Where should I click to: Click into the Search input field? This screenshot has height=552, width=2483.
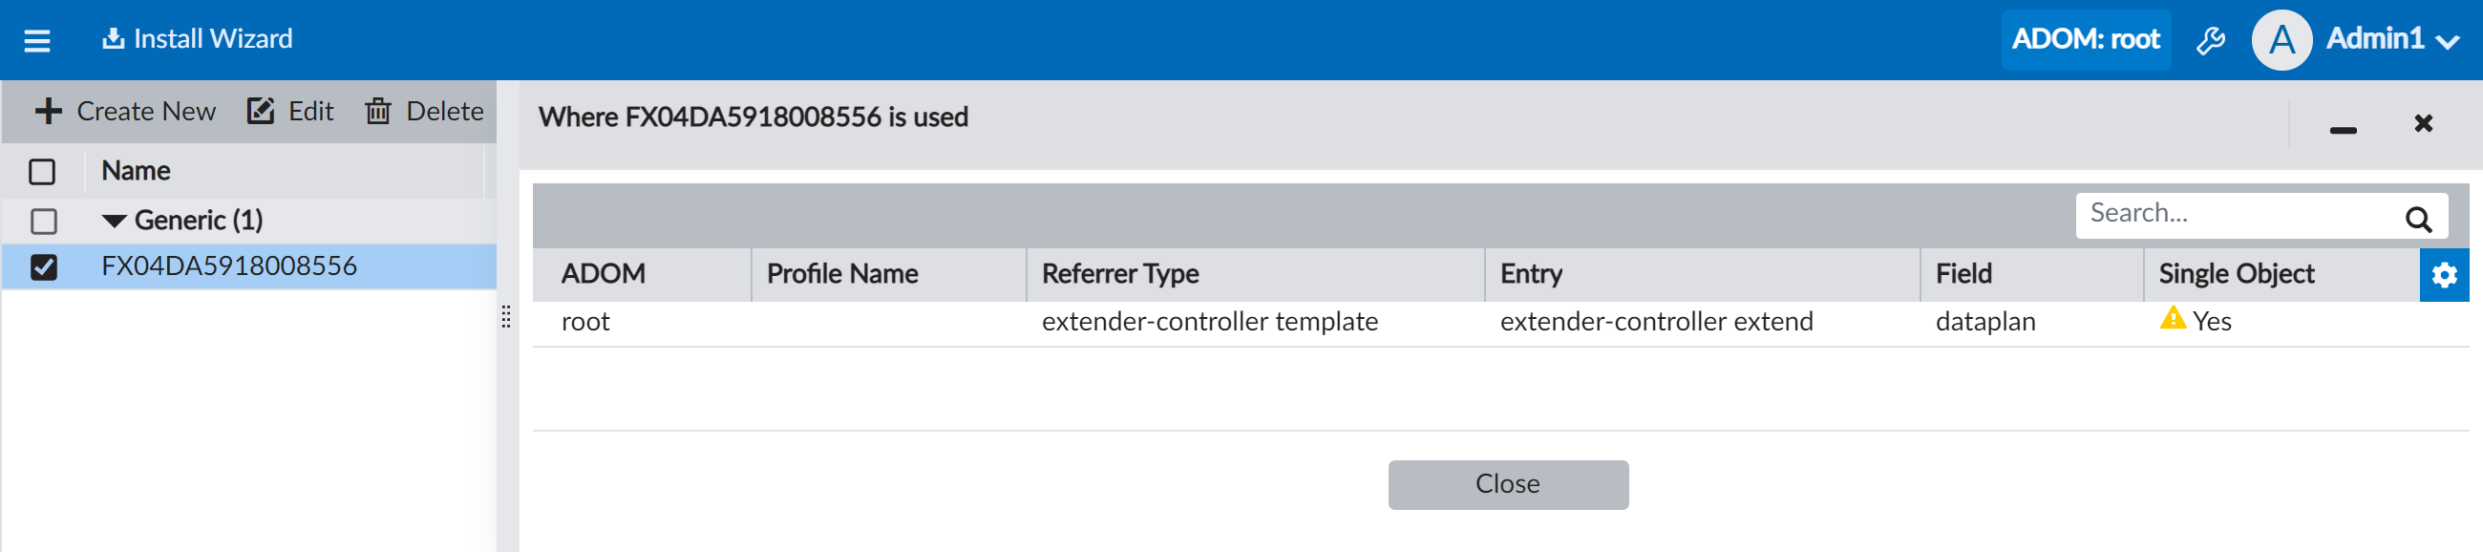[x=2237, y=214]
